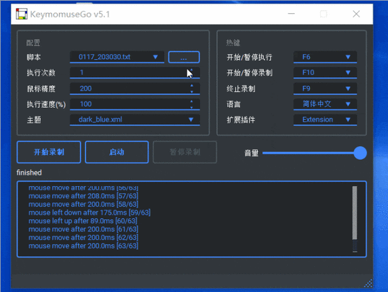Minimize the KeymomuseGo window
The image size is (388, 292).
pyautogui.click(x=291, y=14)
